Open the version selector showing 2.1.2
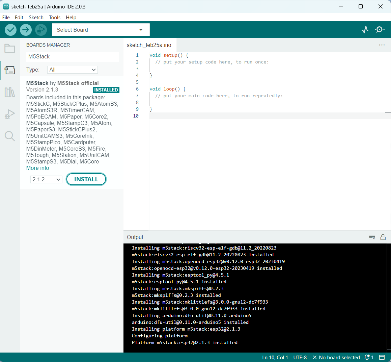Image resolution: width=391 pixels, height=362 pixels. (x=46, y=179)
